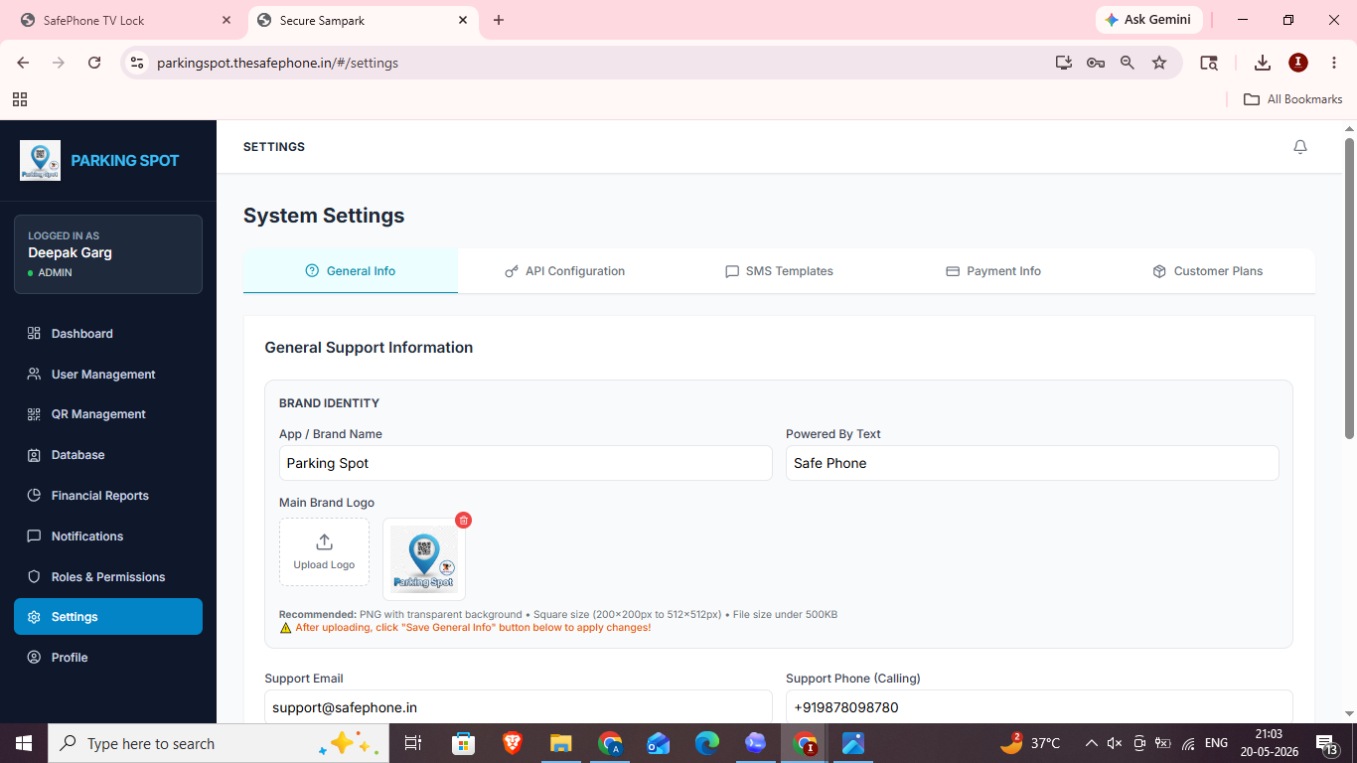Delete the main brand logo
Image resolution: width=1357 pixels, height=763 pixels.
point(463,520)
